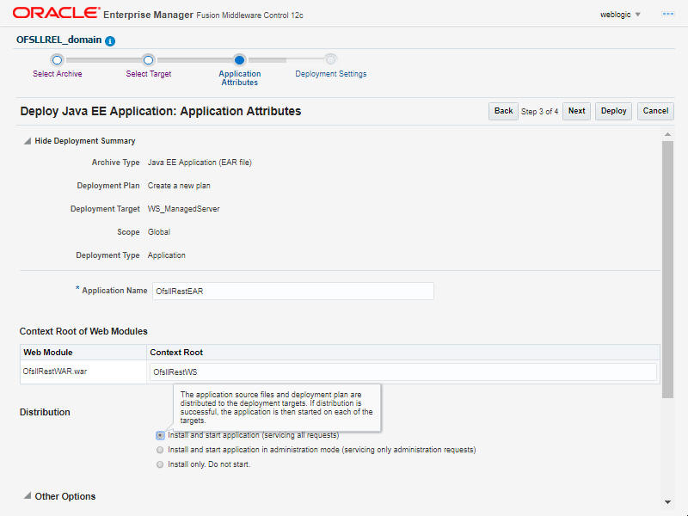Open the Application Attributes step label

point(240,78)
